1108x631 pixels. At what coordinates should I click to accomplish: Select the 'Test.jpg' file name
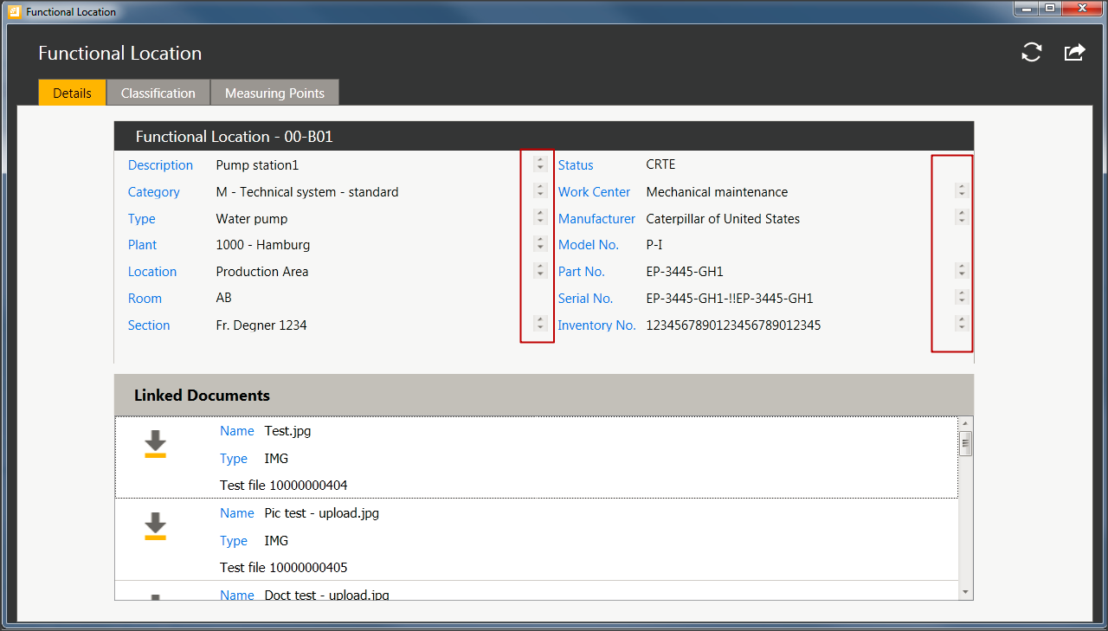coord(287,431)
